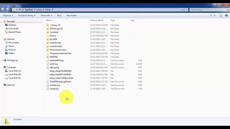Expand the breadcrumb arrow after PR

[23, 10]
